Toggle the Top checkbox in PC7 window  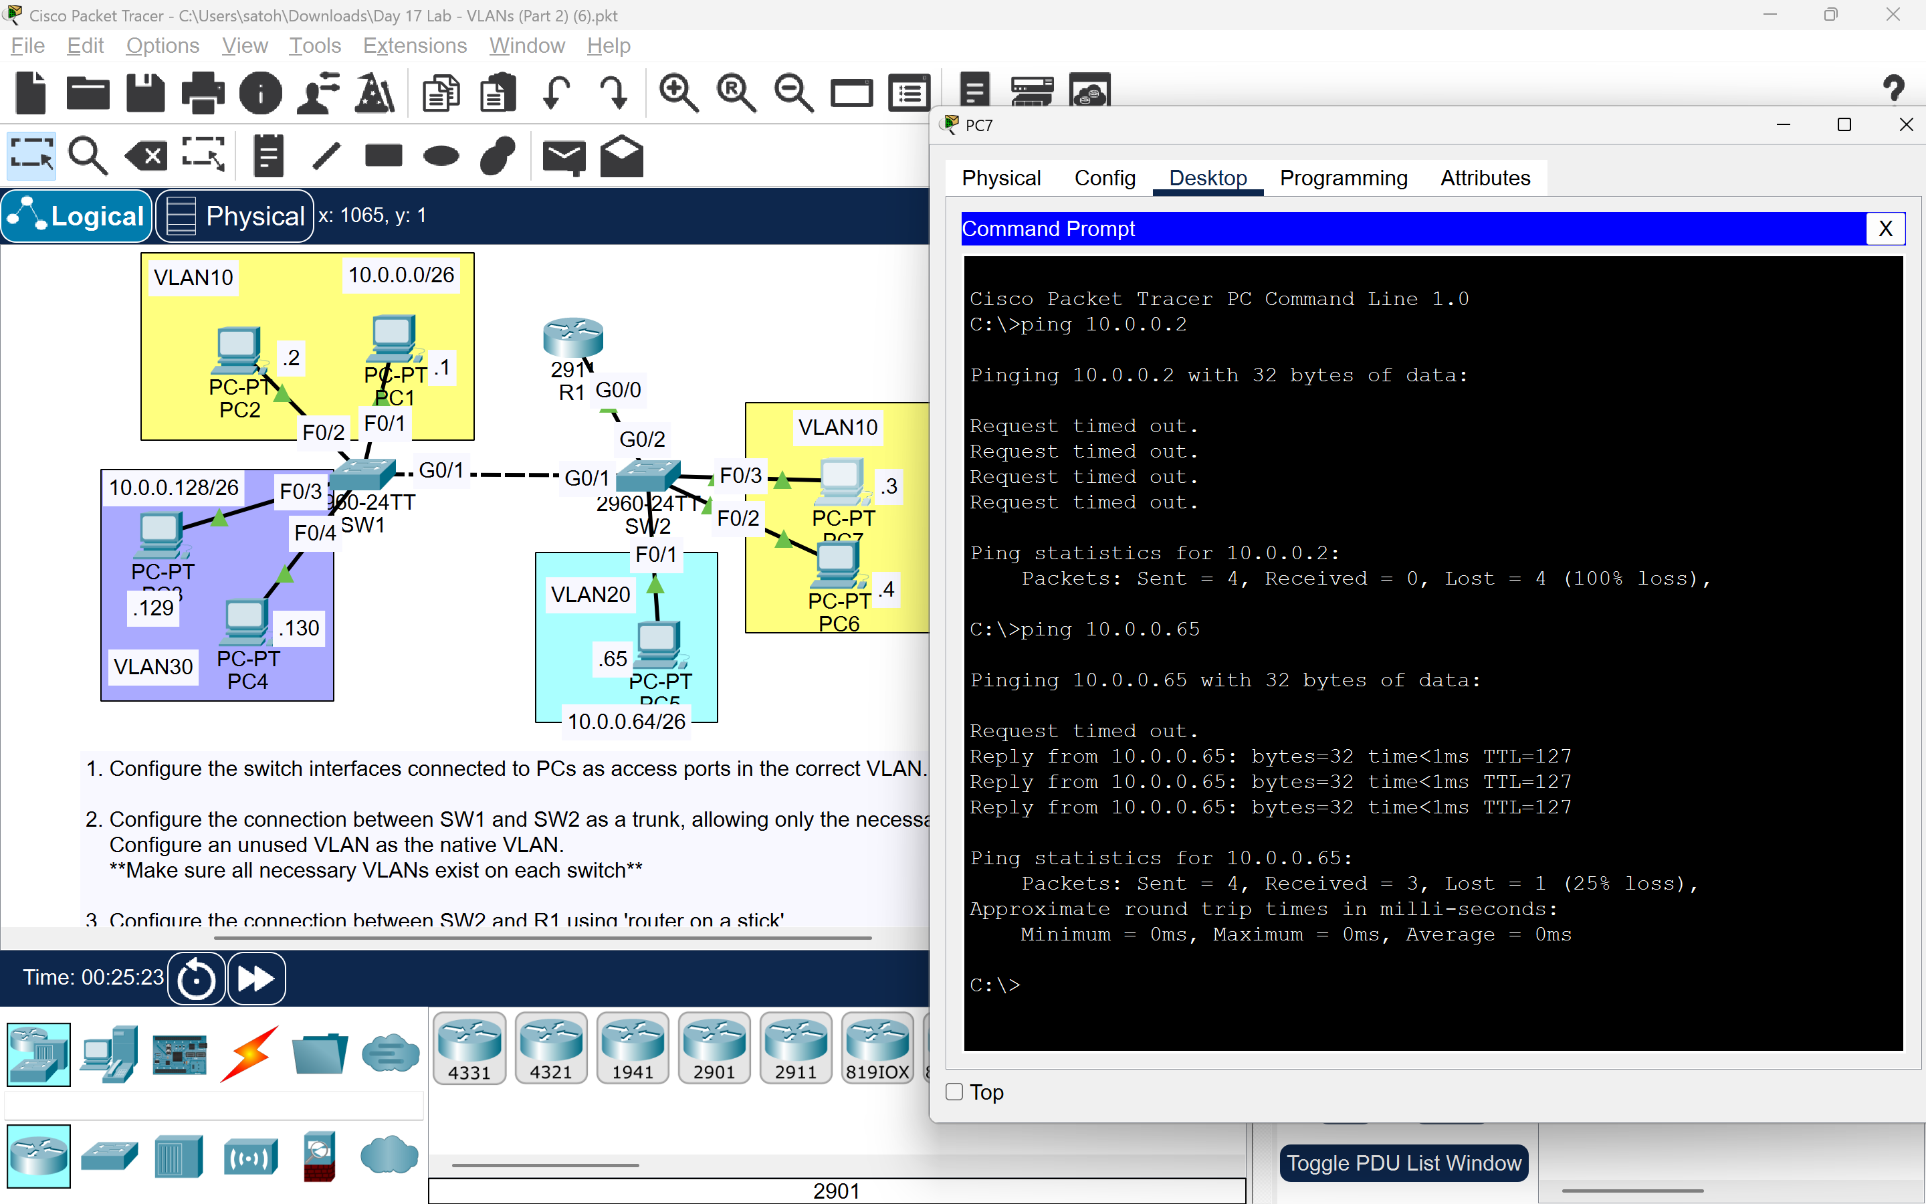[954, 1092]
